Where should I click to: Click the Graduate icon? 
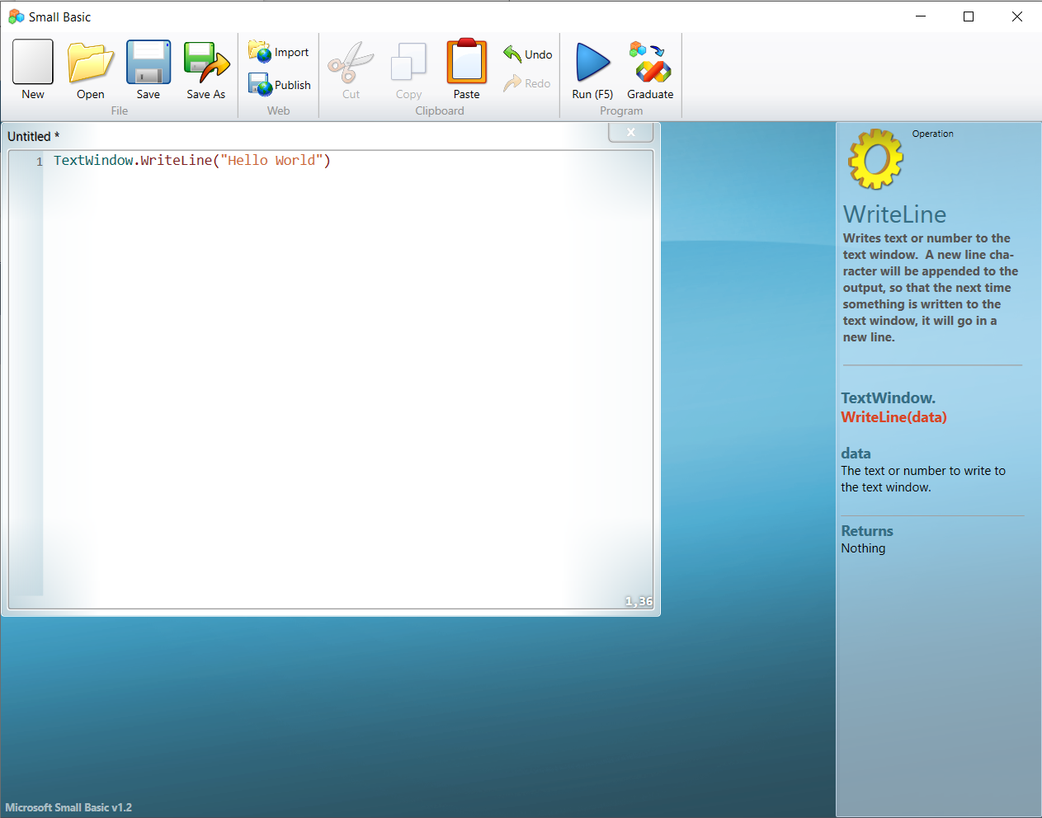[x=650, y=63]
